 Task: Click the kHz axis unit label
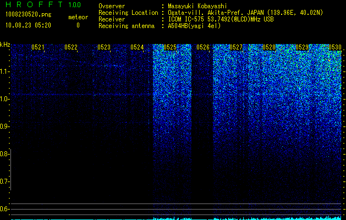coord(5,45)
